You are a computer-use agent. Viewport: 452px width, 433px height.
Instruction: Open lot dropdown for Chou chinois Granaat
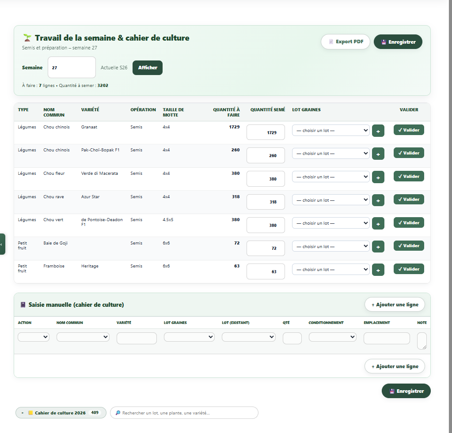(x=330, y=130)
